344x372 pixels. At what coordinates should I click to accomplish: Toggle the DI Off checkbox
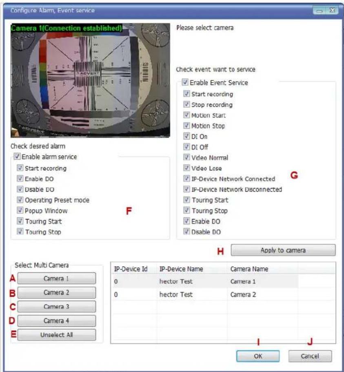[186, 147]
